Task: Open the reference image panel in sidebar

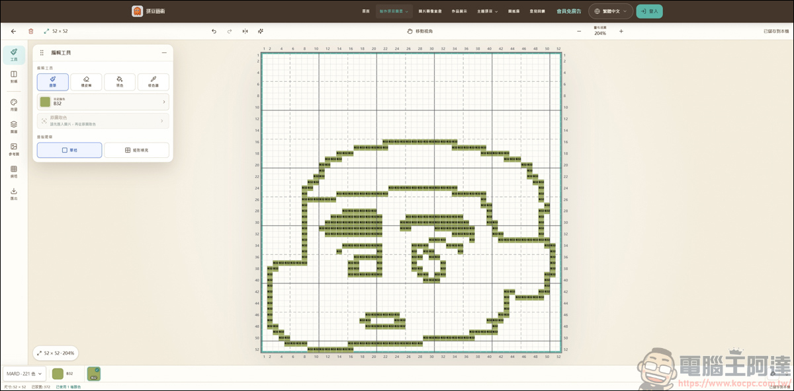Action: (14, 149)
